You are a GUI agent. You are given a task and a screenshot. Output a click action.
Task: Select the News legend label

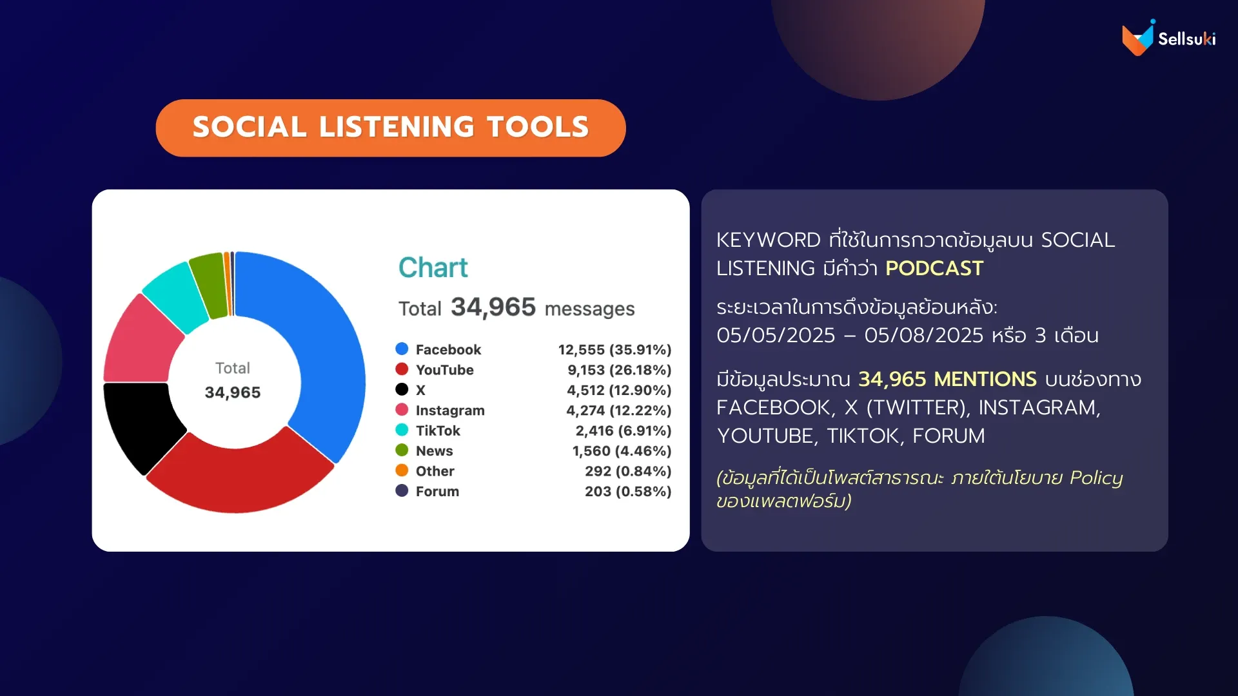click(x=434, y=450)
